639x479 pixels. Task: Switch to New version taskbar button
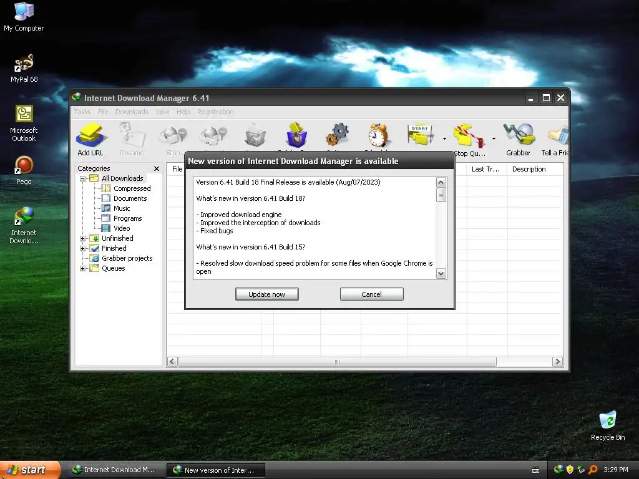(215, 470)
